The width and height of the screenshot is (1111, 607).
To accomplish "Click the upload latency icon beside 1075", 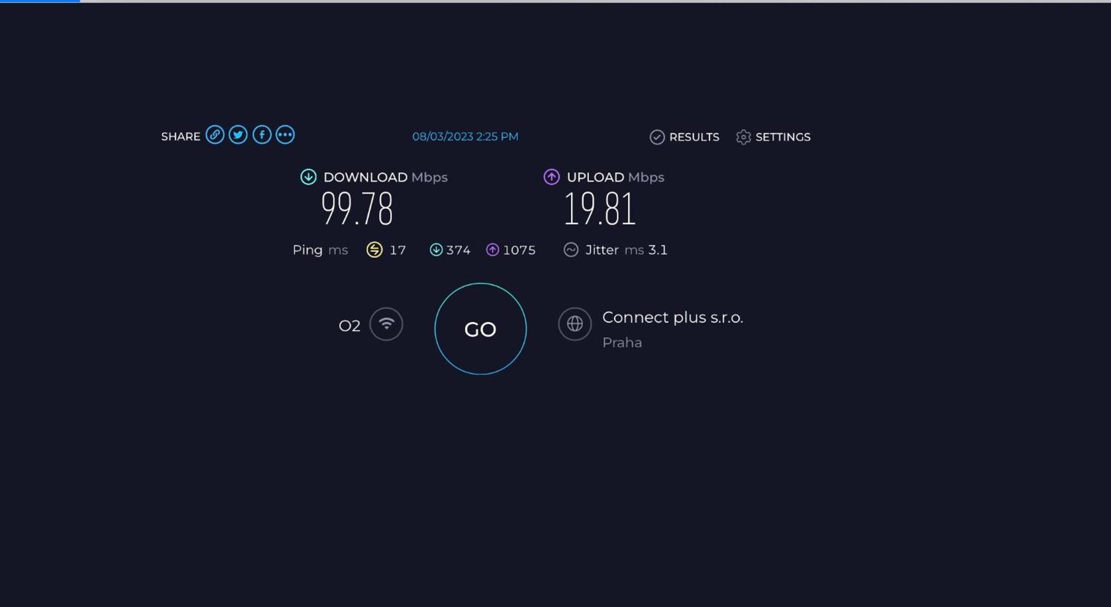I will (493, 250).
